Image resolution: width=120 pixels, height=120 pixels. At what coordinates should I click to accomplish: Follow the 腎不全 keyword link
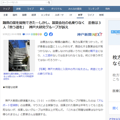click(x=94, y=51)
